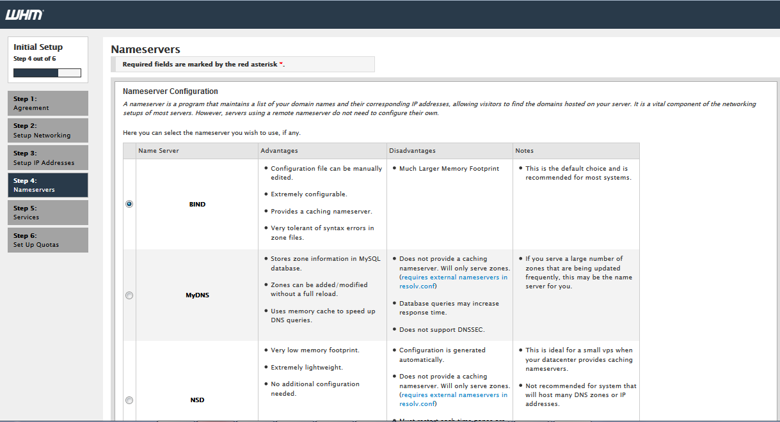780x422 pixels.
Task: Click 'This is the default choice' note
Action: click(x=578, y=173)
